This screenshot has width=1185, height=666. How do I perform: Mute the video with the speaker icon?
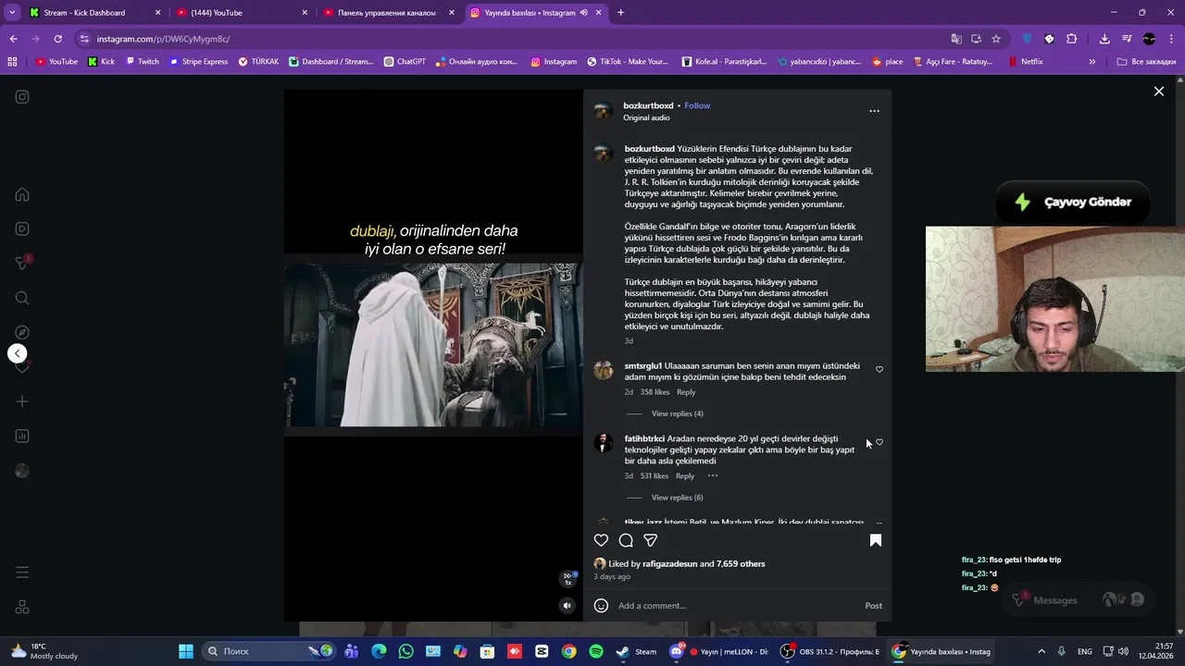(x=568, y=606)
